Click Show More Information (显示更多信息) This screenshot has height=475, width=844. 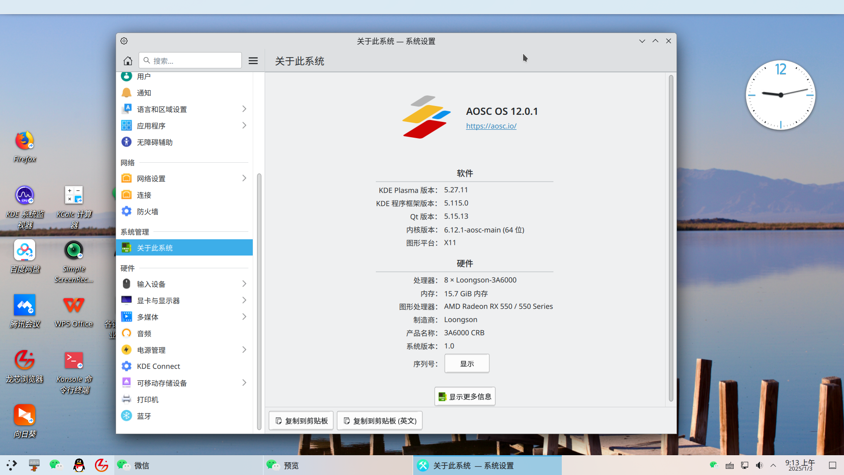tap(465, 396)
